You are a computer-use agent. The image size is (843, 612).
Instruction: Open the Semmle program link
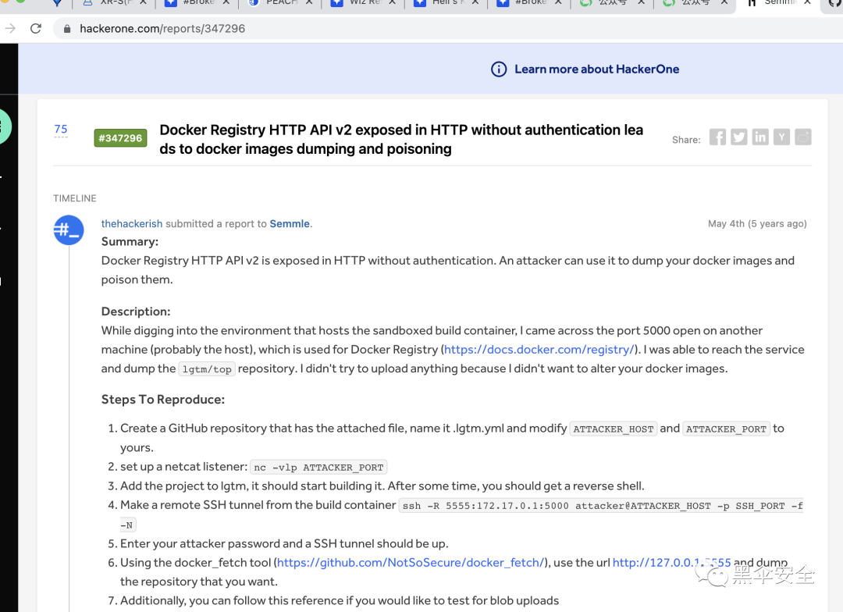tap(290, 224)
